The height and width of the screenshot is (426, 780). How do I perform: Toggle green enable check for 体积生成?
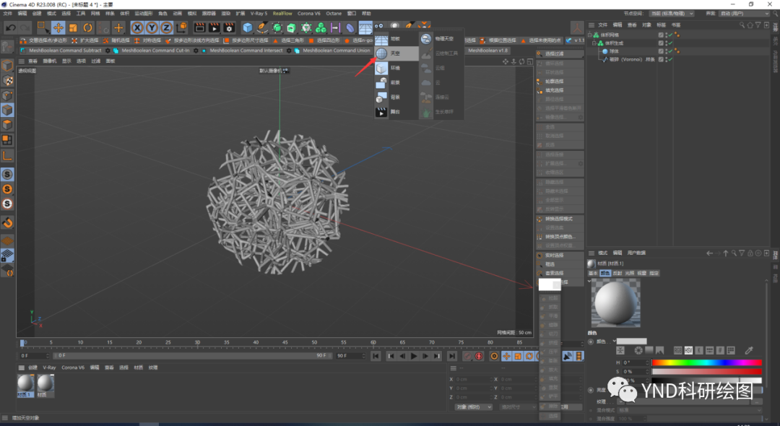670,43
